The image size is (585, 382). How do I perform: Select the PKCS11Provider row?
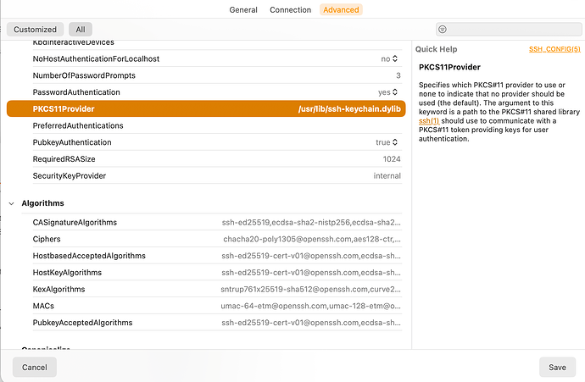point(206,108)
